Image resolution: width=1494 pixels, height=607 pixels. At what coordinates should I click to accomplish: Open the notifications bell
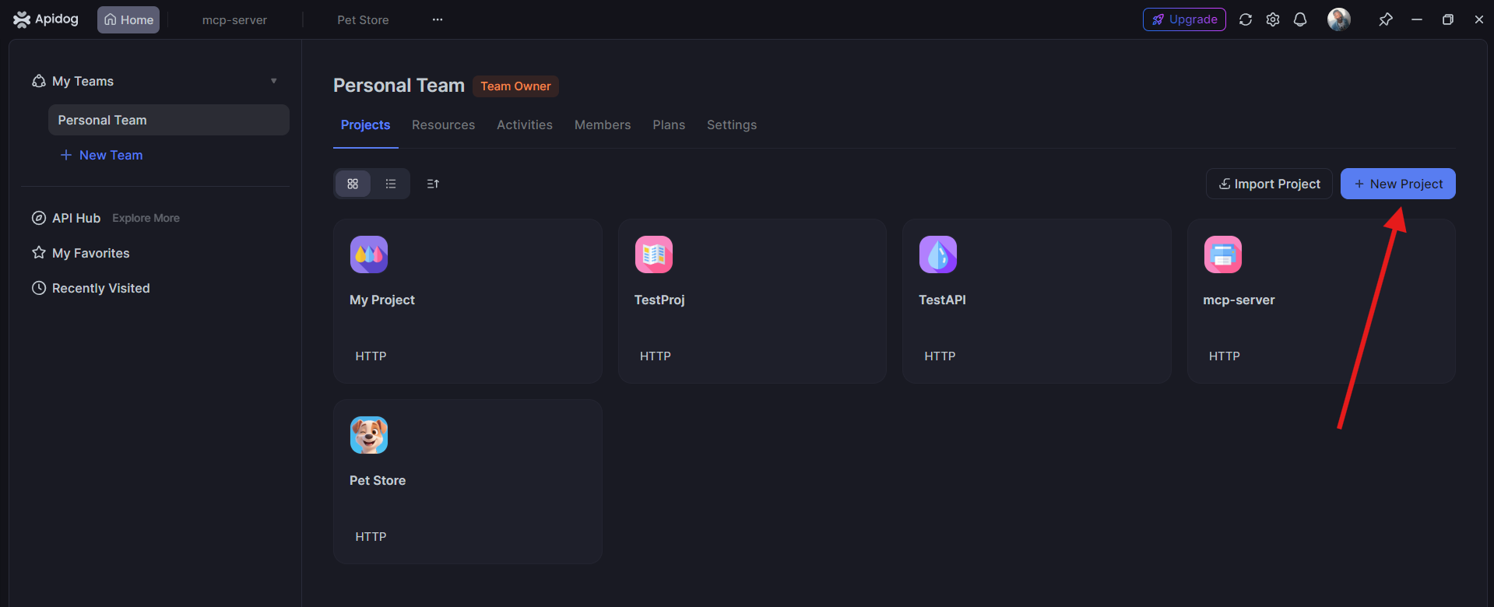pyautogui.click(x=1300, y=19)
